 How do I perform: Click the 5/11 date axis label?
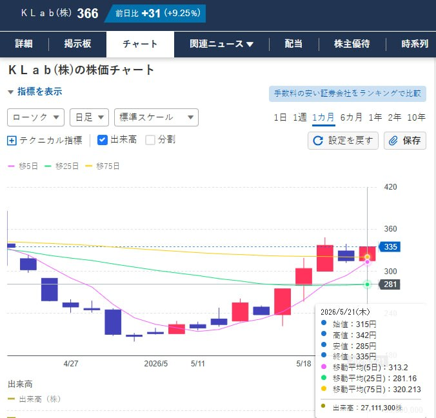198,363
